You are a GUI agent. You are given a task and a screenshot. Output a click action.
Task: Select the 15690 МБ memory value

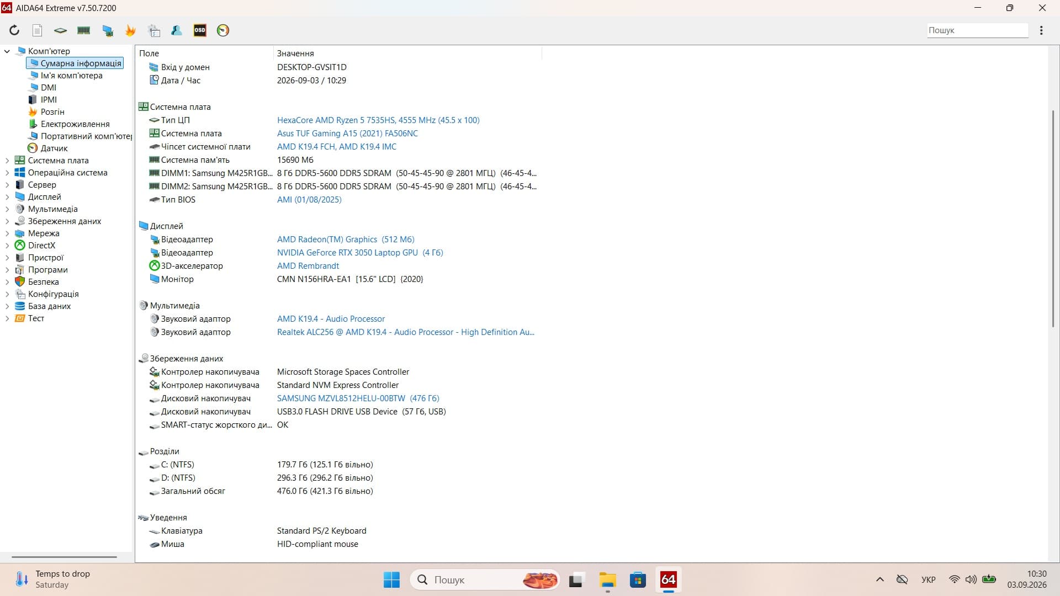pos(295,160)
